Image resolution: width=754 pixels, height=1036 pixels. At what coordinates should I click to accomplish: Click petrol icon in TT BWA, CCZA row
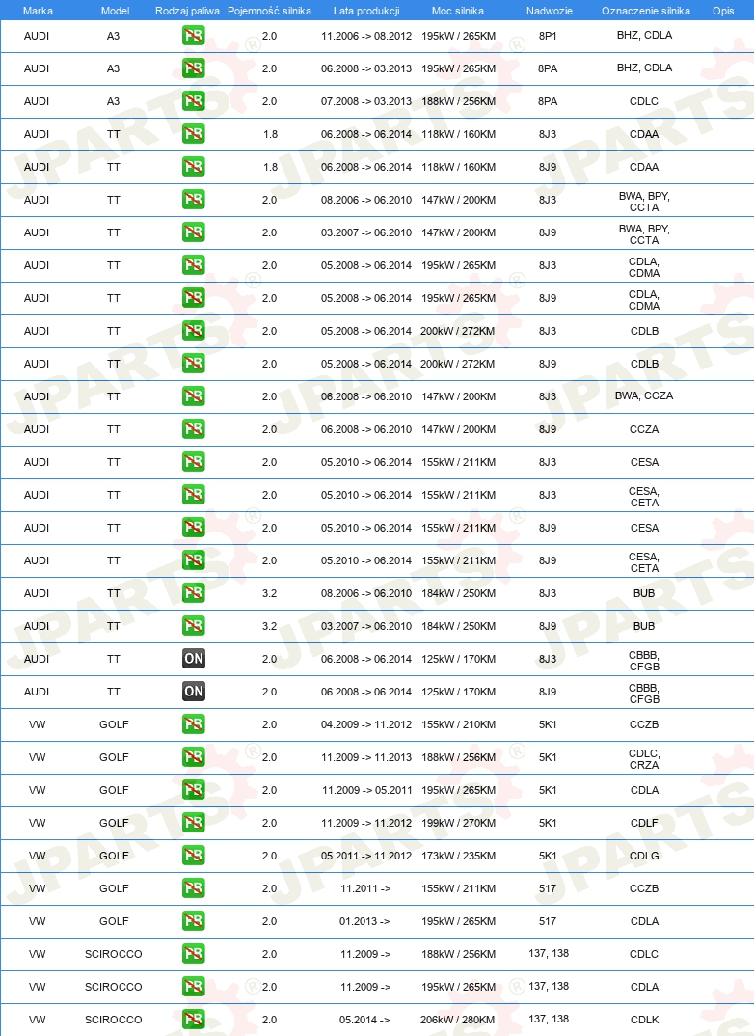tap(194, 396)
